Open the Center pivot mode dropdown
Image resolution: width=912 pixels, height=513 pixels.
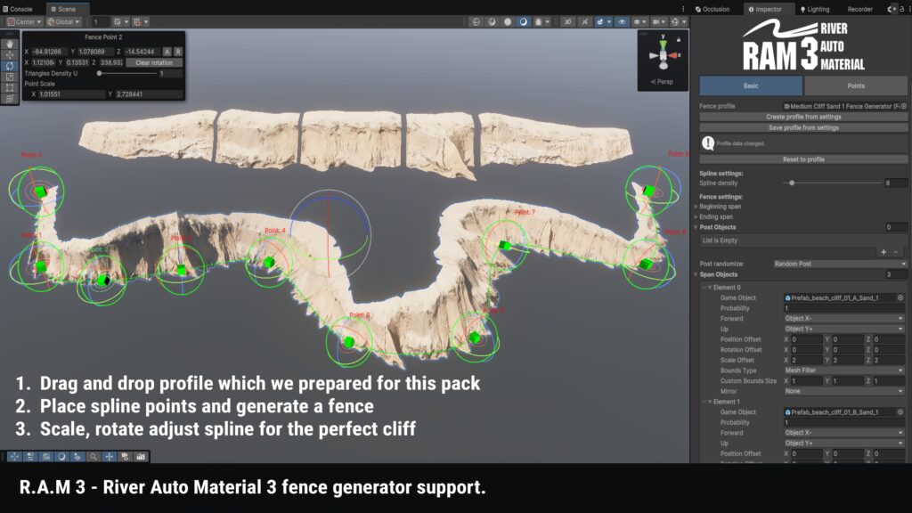(x=24, y=21)
